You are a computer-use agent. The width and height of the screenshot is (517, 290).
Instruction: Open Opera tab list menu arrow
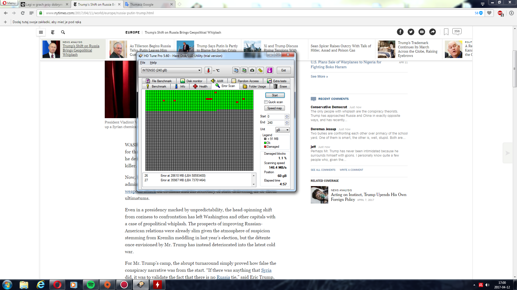point(483,4)
